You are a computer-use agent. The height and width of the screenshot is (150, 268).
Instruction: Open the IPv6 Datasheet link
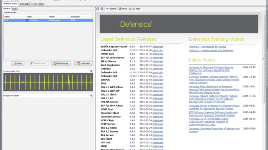(x=158, y=83)
